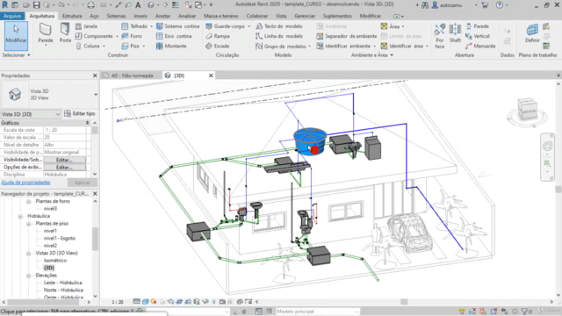This screenshot has height=316, width=562.
Task: Click the project browser vertical scrollbar
Action: point(95,239)
